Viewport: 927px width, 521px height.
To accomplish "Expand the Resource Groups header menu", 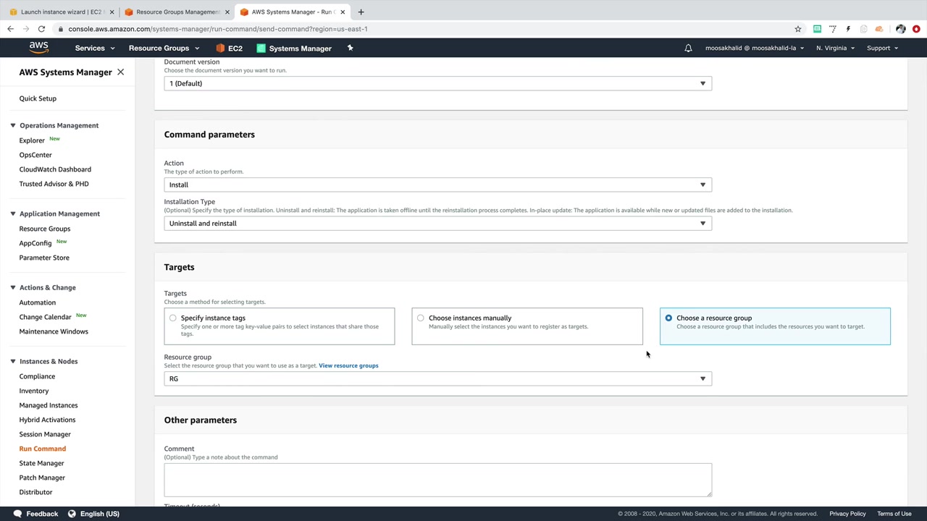I will coord(164,48).
